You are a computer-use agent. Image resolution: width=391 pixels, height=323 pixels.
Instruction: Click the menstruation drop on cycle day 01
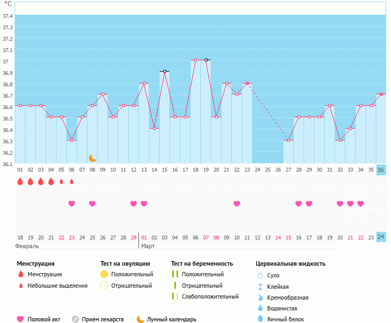(x=20, y=181)
